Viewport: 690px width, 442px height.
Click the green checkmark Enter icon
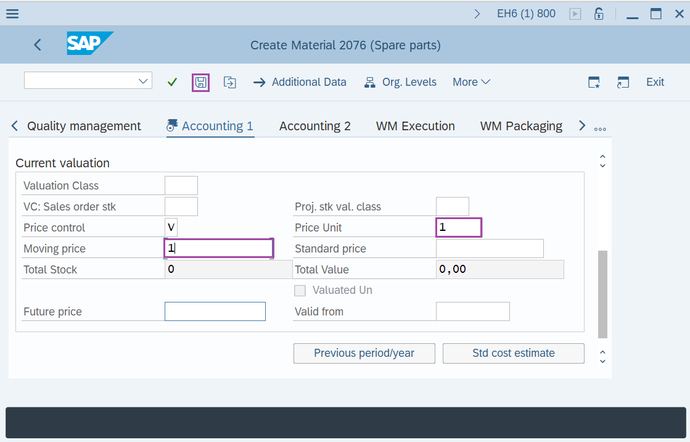tap(172, 82)
